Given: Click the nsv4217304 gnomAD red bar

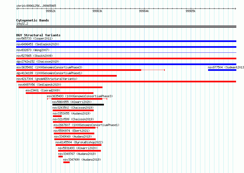Looking at the screenshot, I should [x=126, y=82].
